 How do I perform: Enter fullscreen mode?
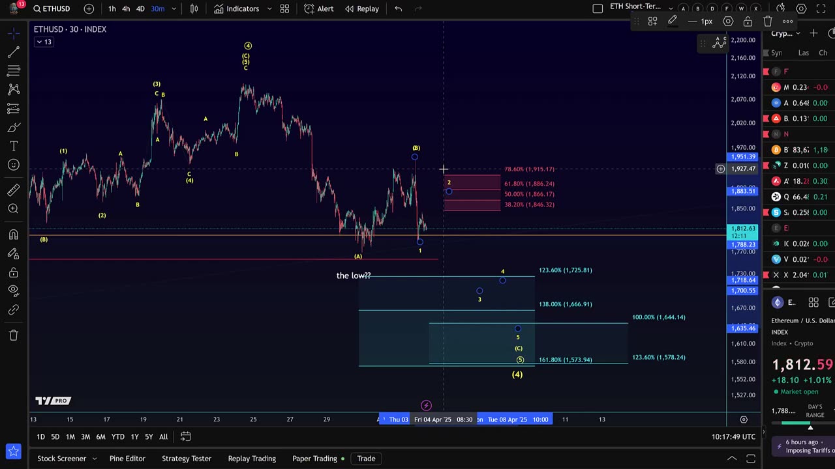point(821,8)
